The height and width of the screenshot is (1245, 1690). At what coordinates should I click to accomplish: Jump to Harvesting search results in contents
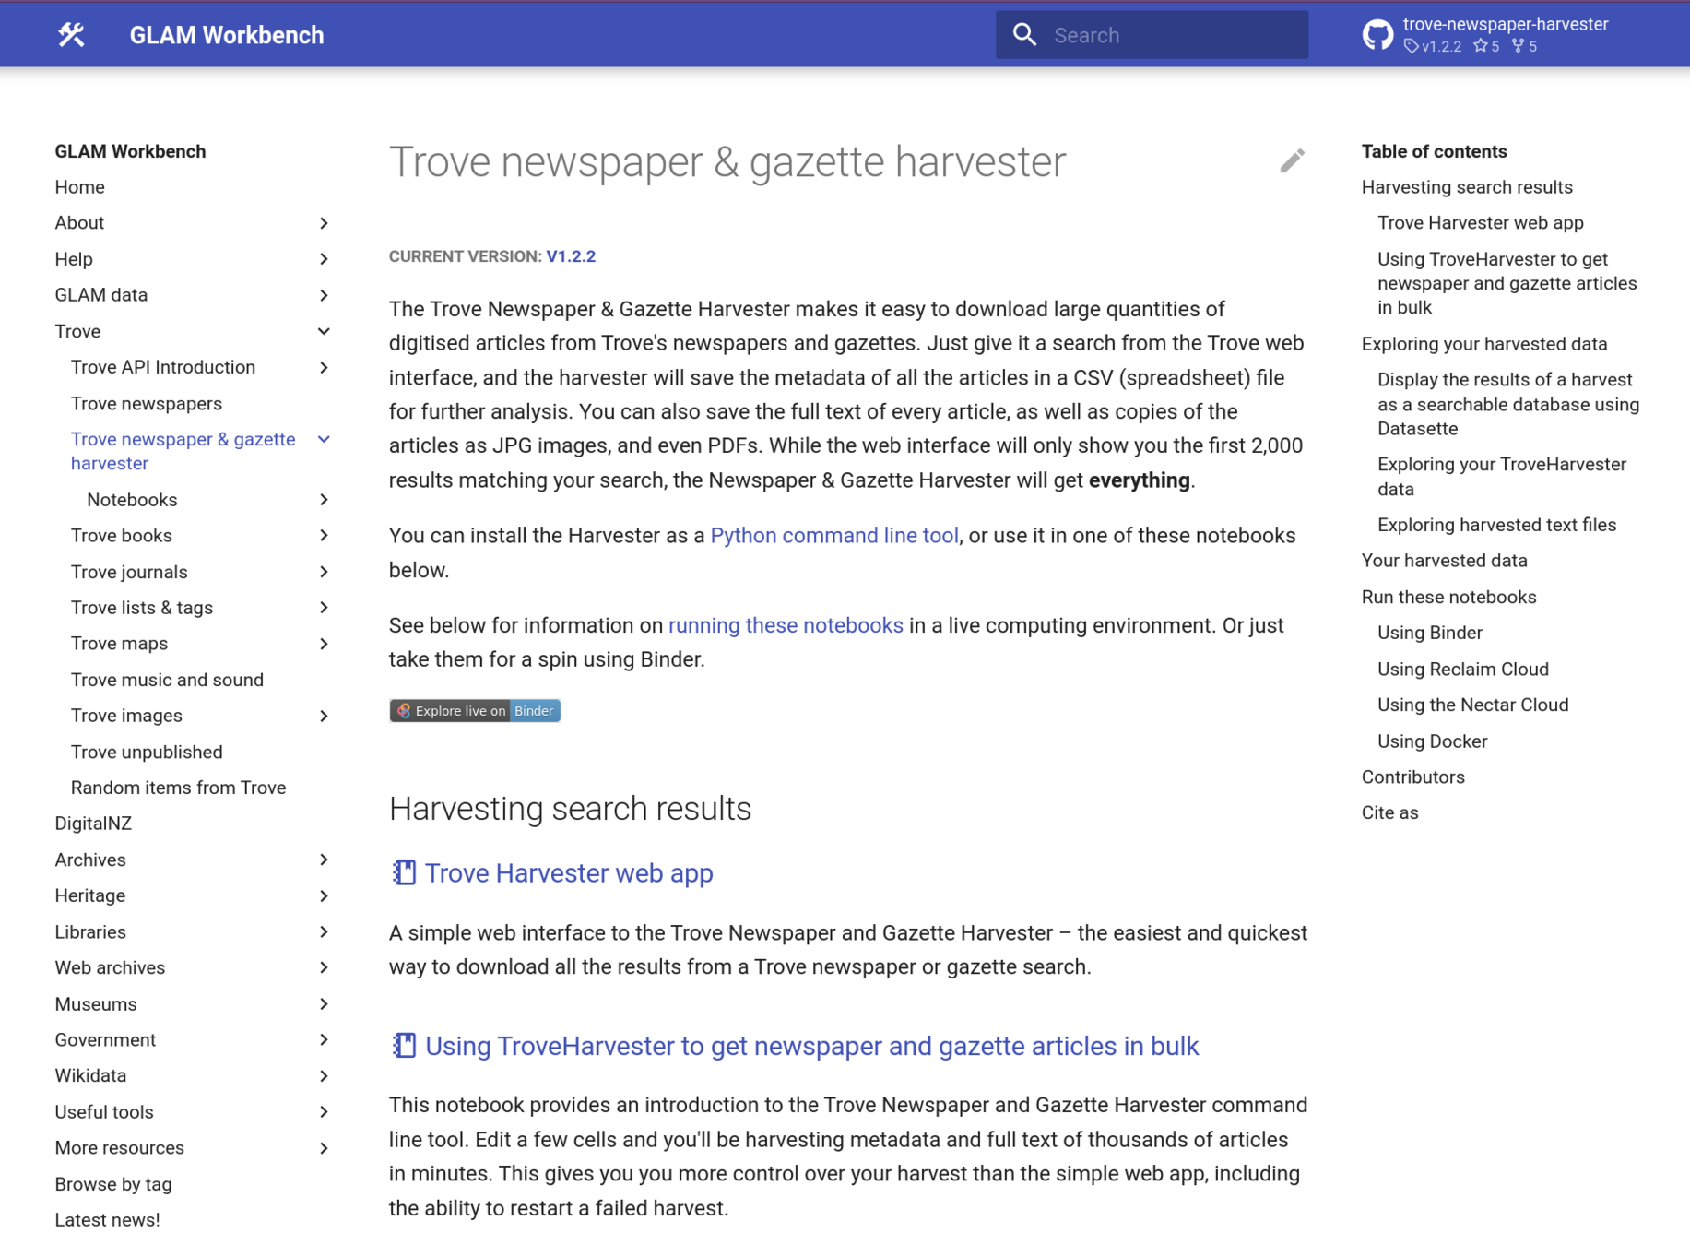[1467, 187]
